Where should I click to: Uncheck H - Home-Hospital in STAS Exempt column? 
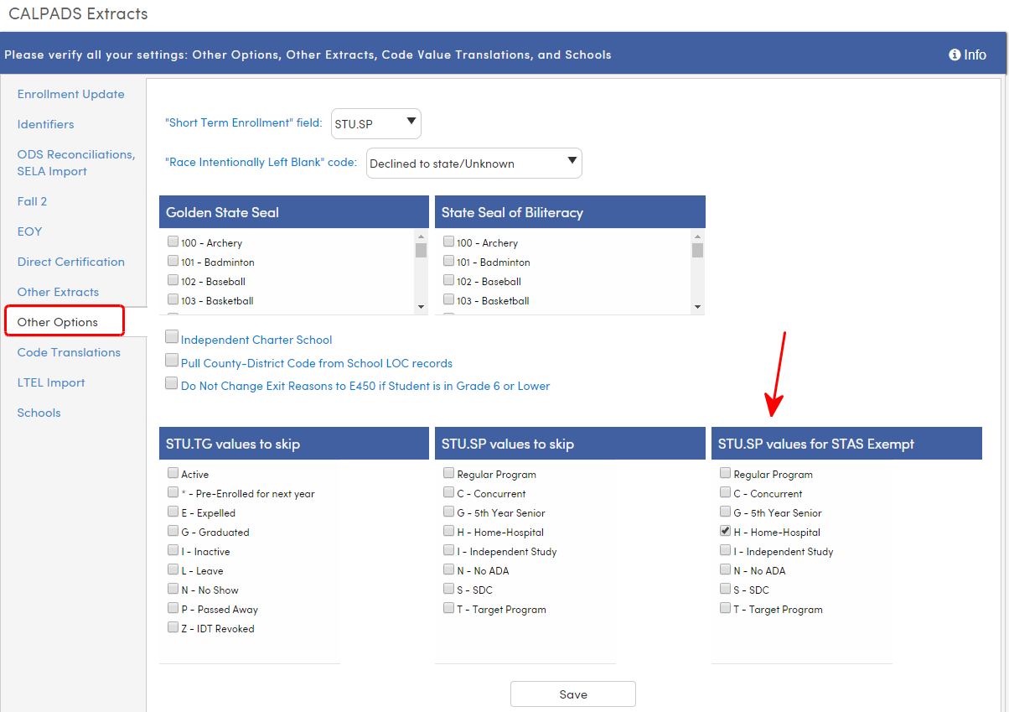(724, 531)
